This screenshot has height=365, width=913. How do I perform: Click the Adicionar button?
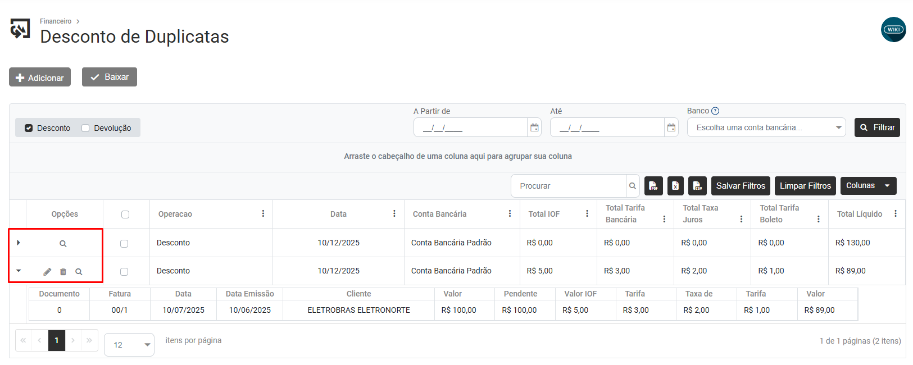click(40, 77)
